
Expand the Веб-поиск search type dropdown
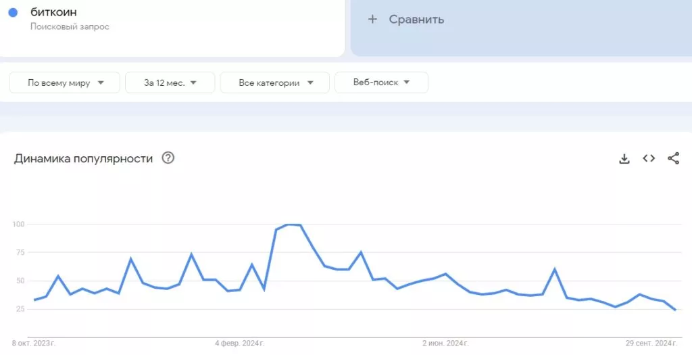[x=381, y=82]
